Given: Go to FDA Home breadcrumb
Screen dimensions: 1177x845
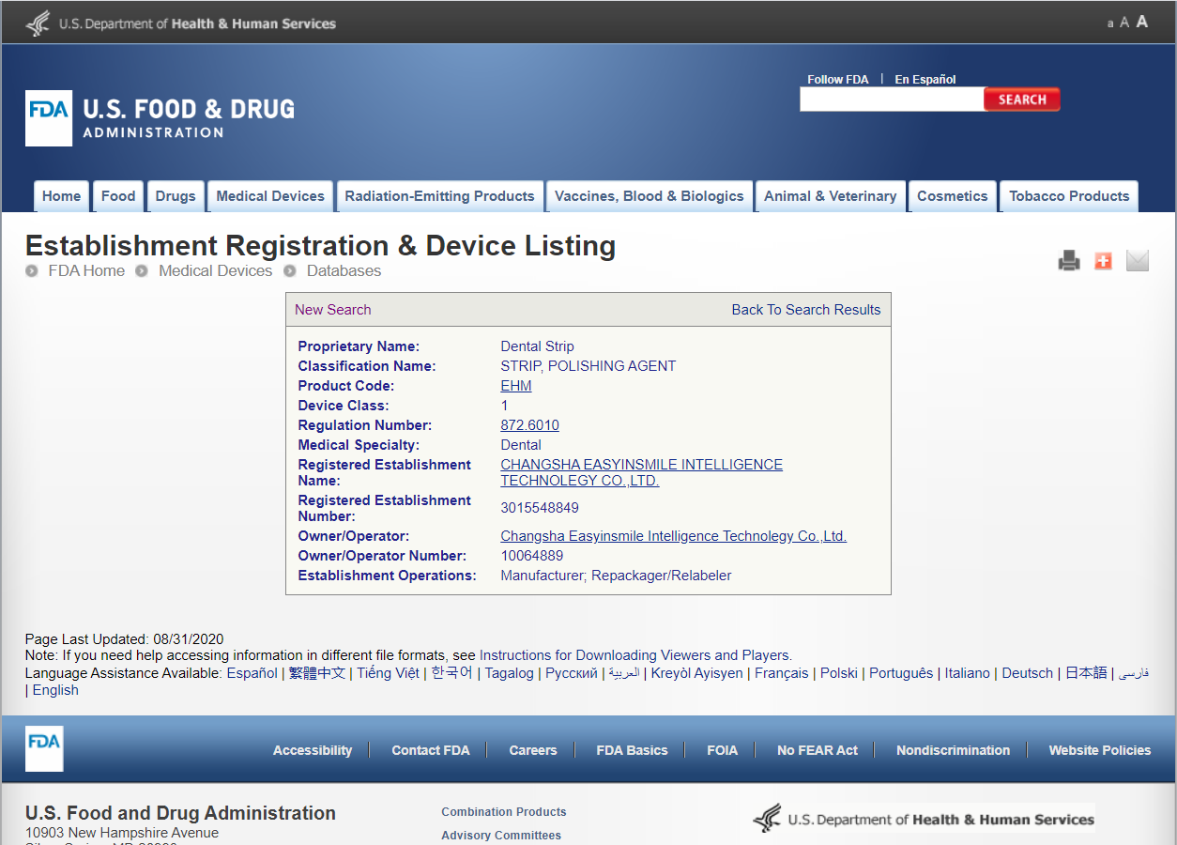Looking at the screenshot, I should click(x=86, y=270).
